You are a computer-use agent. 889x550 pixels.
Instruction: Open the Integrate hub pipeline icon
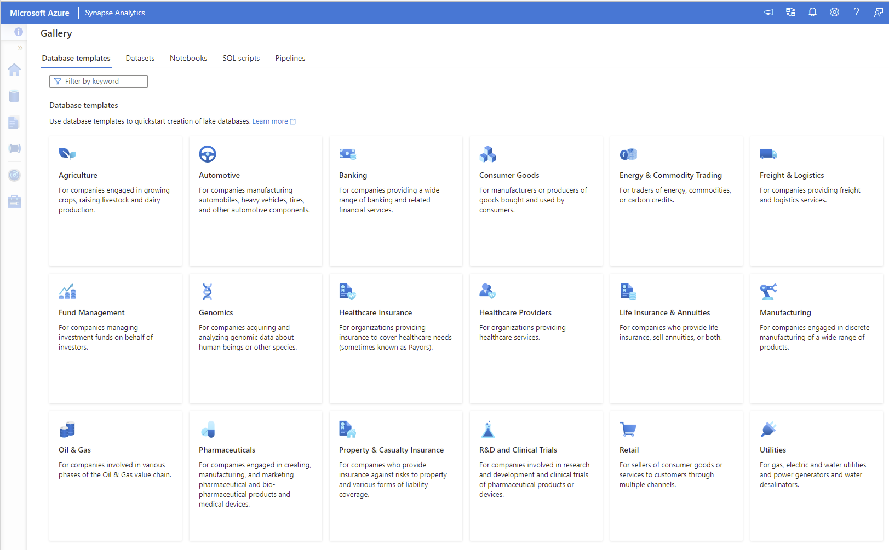[x=14, y=148]
